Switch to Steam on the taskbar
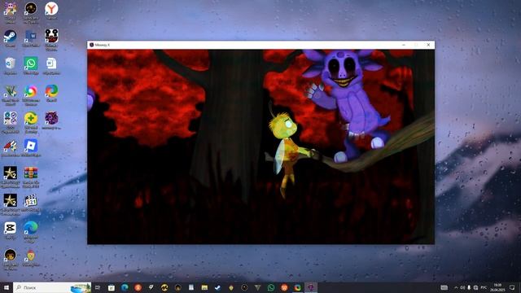 coord(217,287)
